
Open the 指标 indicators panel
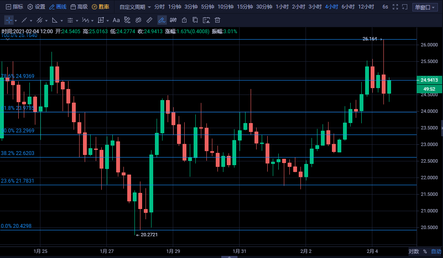[x=14, y=7]
